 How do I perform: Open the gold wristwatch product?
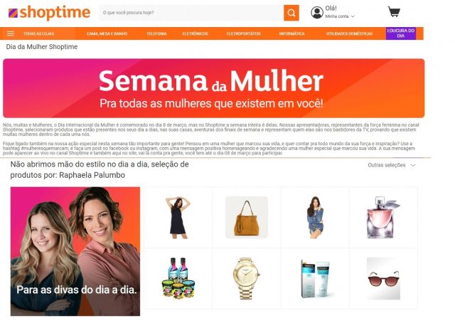coord(247,278)
